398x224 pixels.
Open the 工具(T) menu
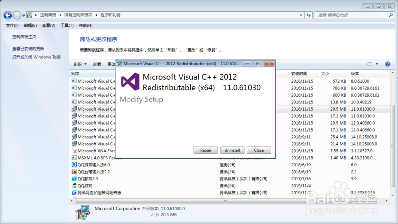(67, 25)
